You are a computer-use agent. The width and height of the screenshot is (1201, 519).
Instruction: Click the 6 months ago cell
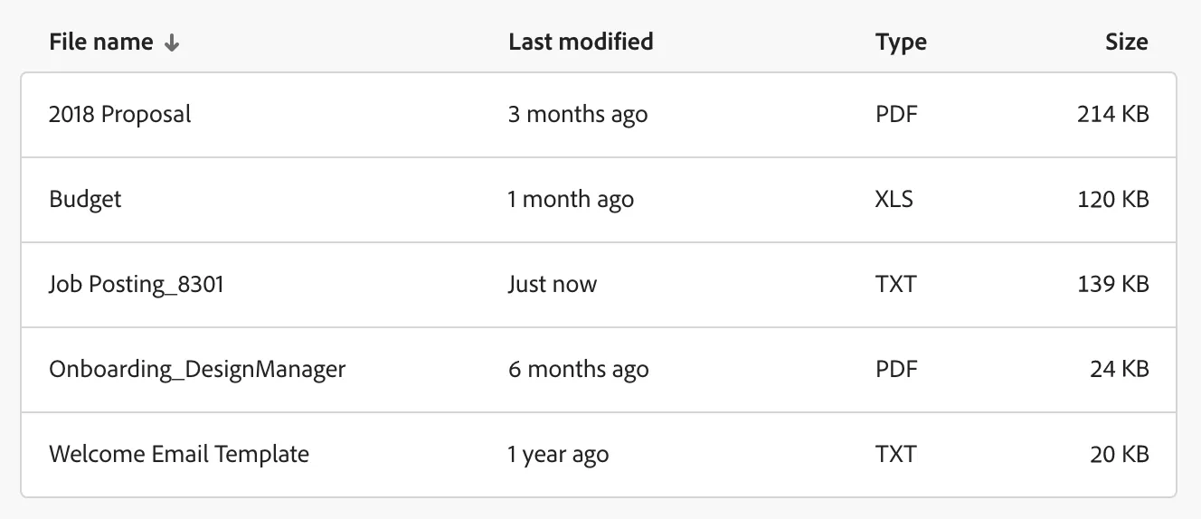578,369
